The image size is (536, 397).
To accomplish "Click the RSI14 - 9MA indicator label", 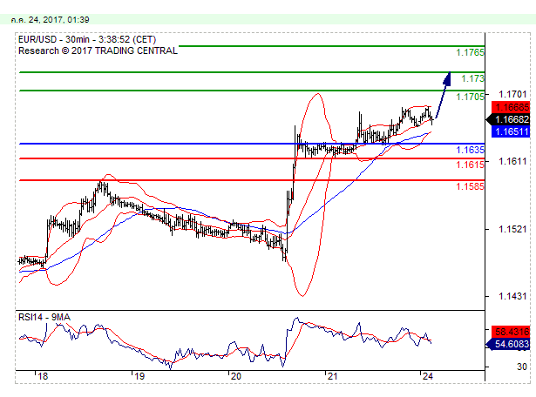I will pos(44,318).
